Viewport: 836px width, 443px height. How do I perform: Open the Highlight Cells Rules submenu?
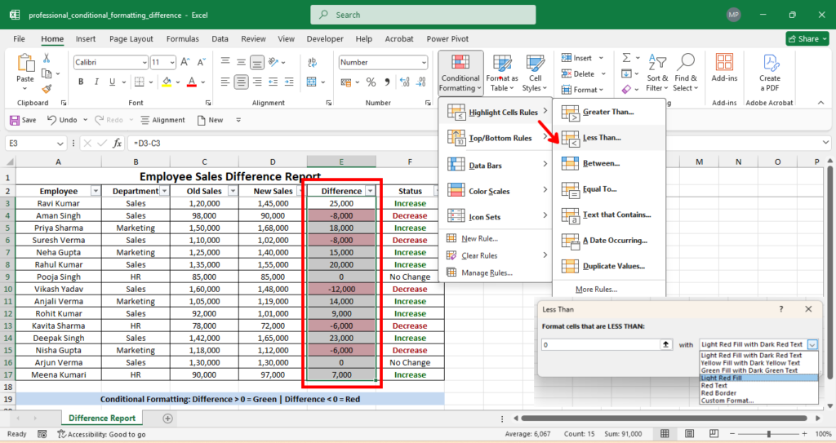[497, 112]
